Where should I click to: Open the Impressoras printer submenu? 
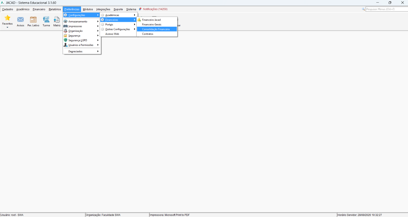pos(81,26)
